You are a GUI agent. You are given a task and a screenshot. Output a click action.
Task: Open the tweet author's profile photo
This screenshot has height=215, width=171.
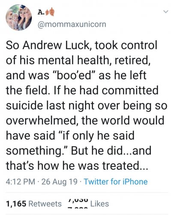19,17
